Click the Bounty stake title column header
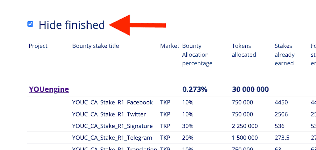The image size is (316, 150). (96, 46)
